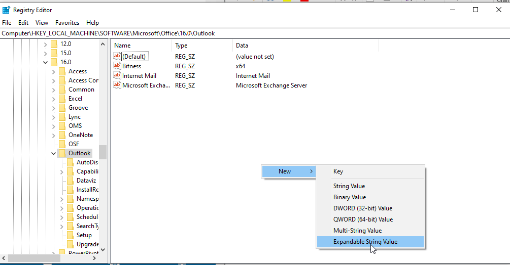Select the InstallRc subkey in tree

[87, 190]
